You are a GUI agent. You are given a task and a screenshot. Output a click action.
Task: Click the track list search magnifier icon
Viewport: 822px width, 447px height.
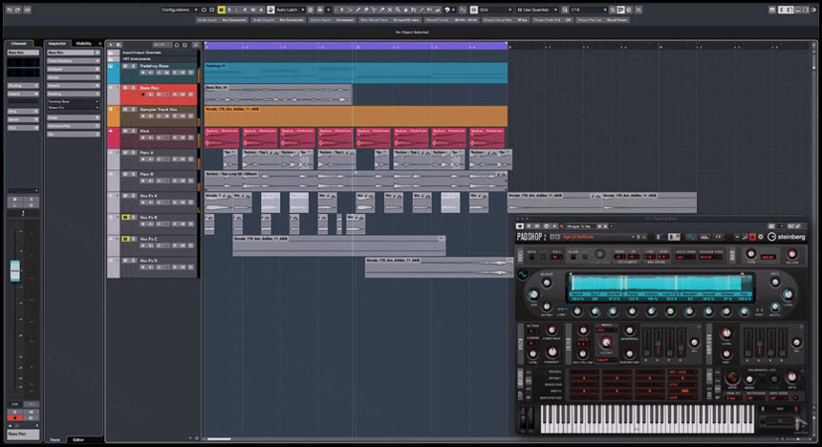[196, 45]
